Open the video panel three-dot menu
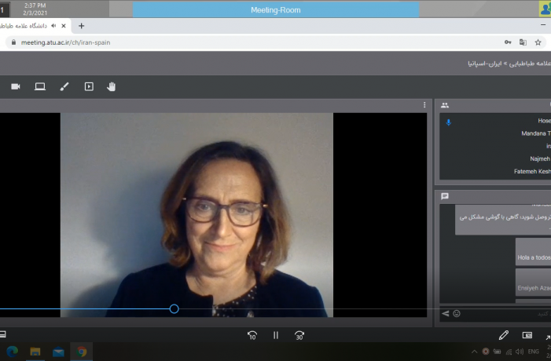 click(424, 105)
